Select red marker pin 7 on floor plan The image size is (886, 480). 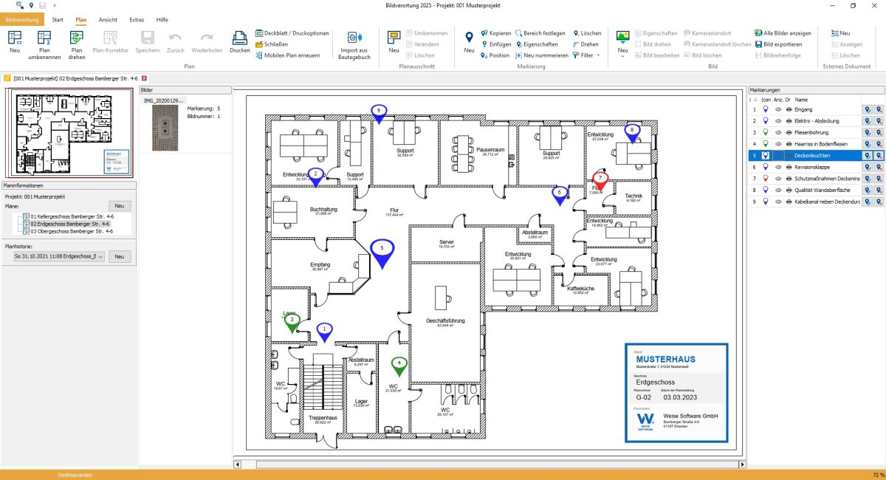coord(600,182)
